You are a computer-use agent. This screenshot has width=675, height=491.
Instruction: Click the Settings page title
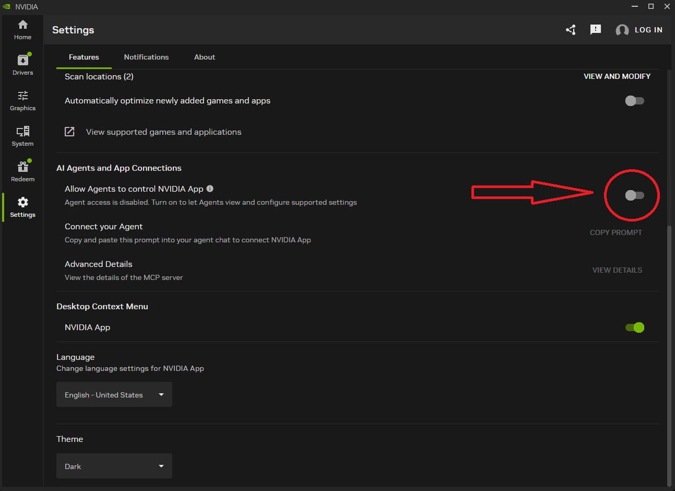pyautogui.click(x=73, y=30)
